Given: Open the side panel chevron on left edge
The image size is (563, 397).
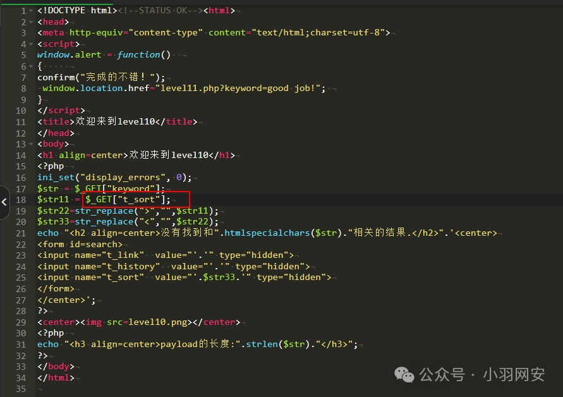Looking at the screenshot, I should point(4,202).
